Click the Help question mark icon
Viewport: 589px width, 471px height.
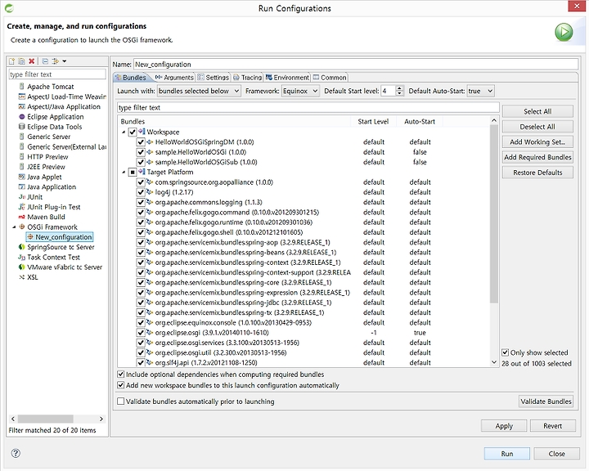[x=16, y=453]
